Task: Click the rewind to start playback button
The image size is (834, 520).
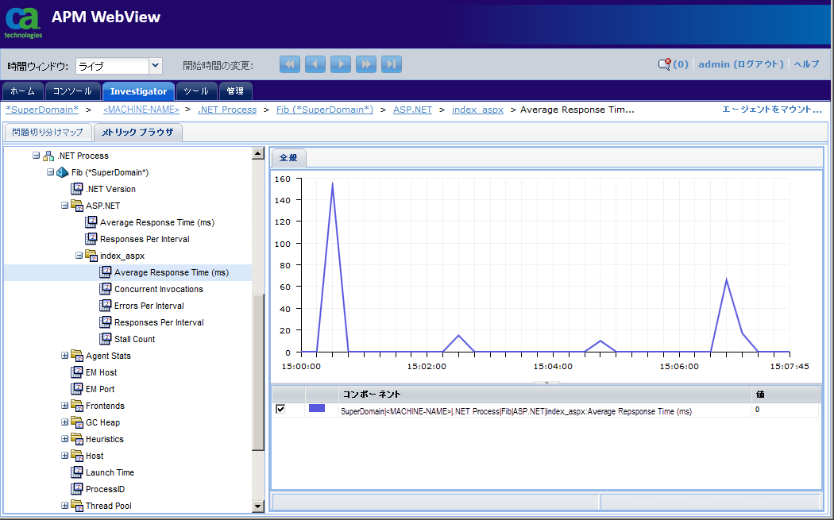Action: tap(290, 64)
